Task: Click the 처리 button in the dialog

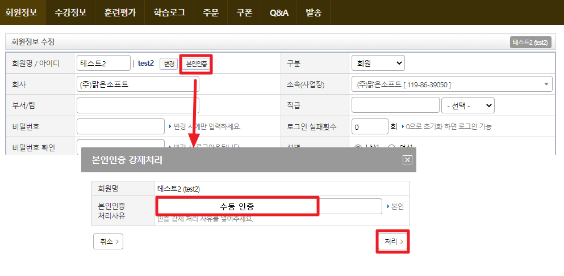Action: (394, 241)
